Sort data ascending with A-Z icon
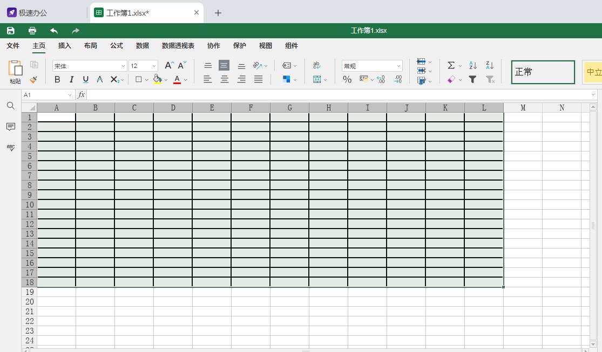The width and height of the screenshot is (602, 352). pos(472,65)
